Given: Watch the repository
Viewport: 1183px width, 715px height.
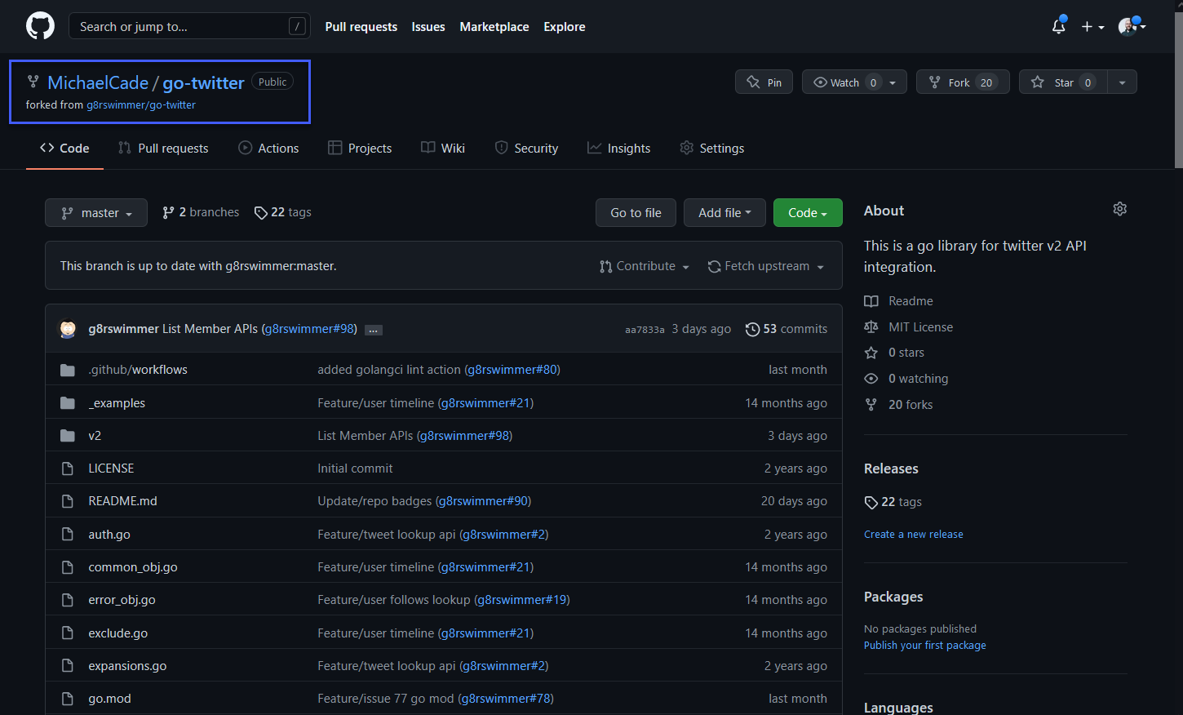Looking at the screenshot, I should [x=844, y=82].
